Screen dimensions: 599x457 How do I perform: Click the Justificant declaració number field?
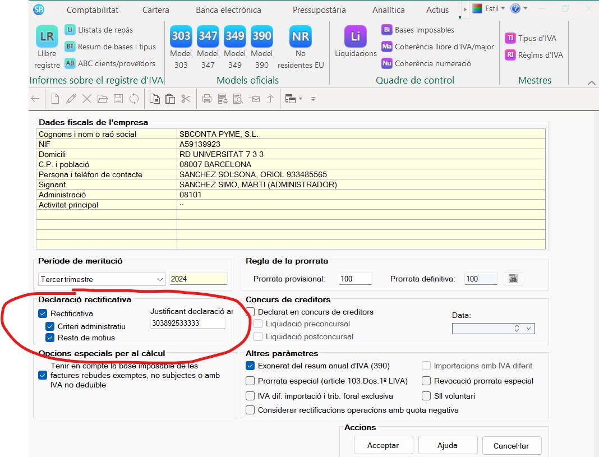tap(187, 323)
